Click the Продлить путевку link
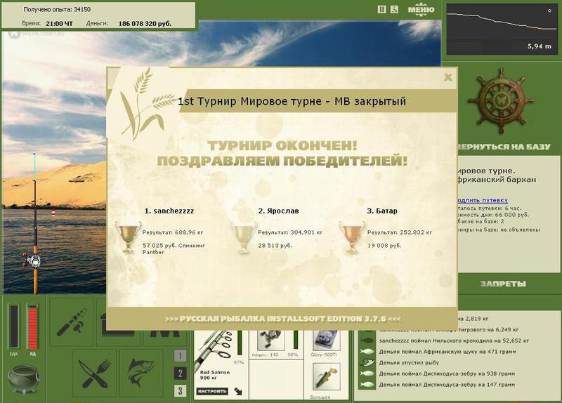Viewport: 562px width, 403px height. (x=483, y=200)
